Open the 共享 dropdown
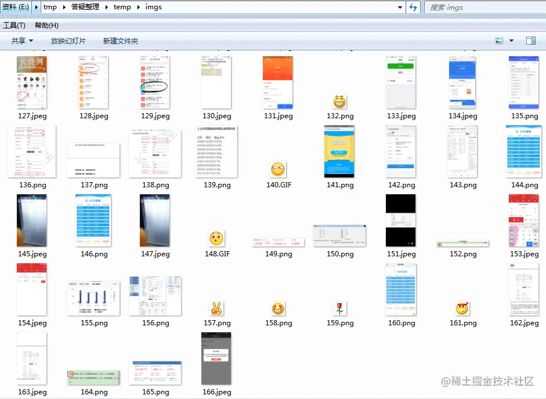Viewport: 546px width, 399px height. click(x=22, y=41)
